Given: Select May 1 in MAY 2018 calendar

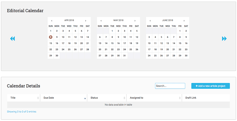Looking at the screenshot, I should point(112,31).
